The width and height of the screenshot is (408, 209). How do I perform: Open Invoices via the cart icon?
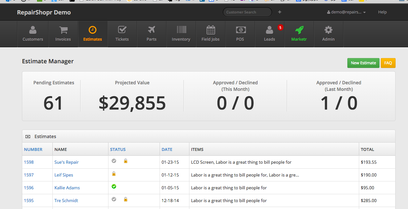pyautogui.click(x=63, y=30)
